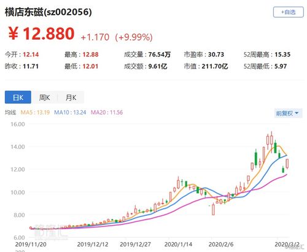
Task: Click the 成交额 value 9.61亿
Action: coord(158,66)
